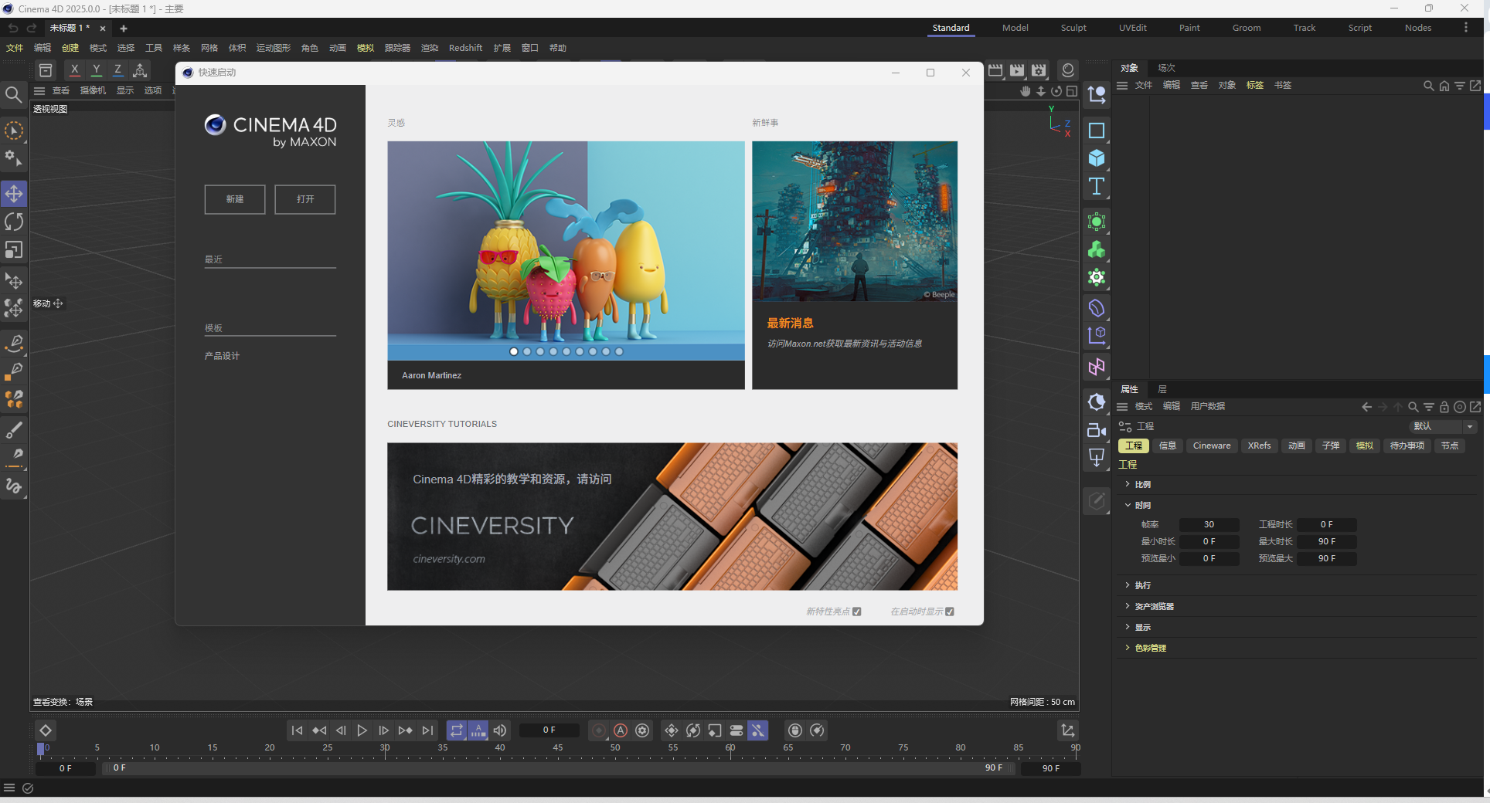Jump to the end of the timeline

(x=427, y=730)
